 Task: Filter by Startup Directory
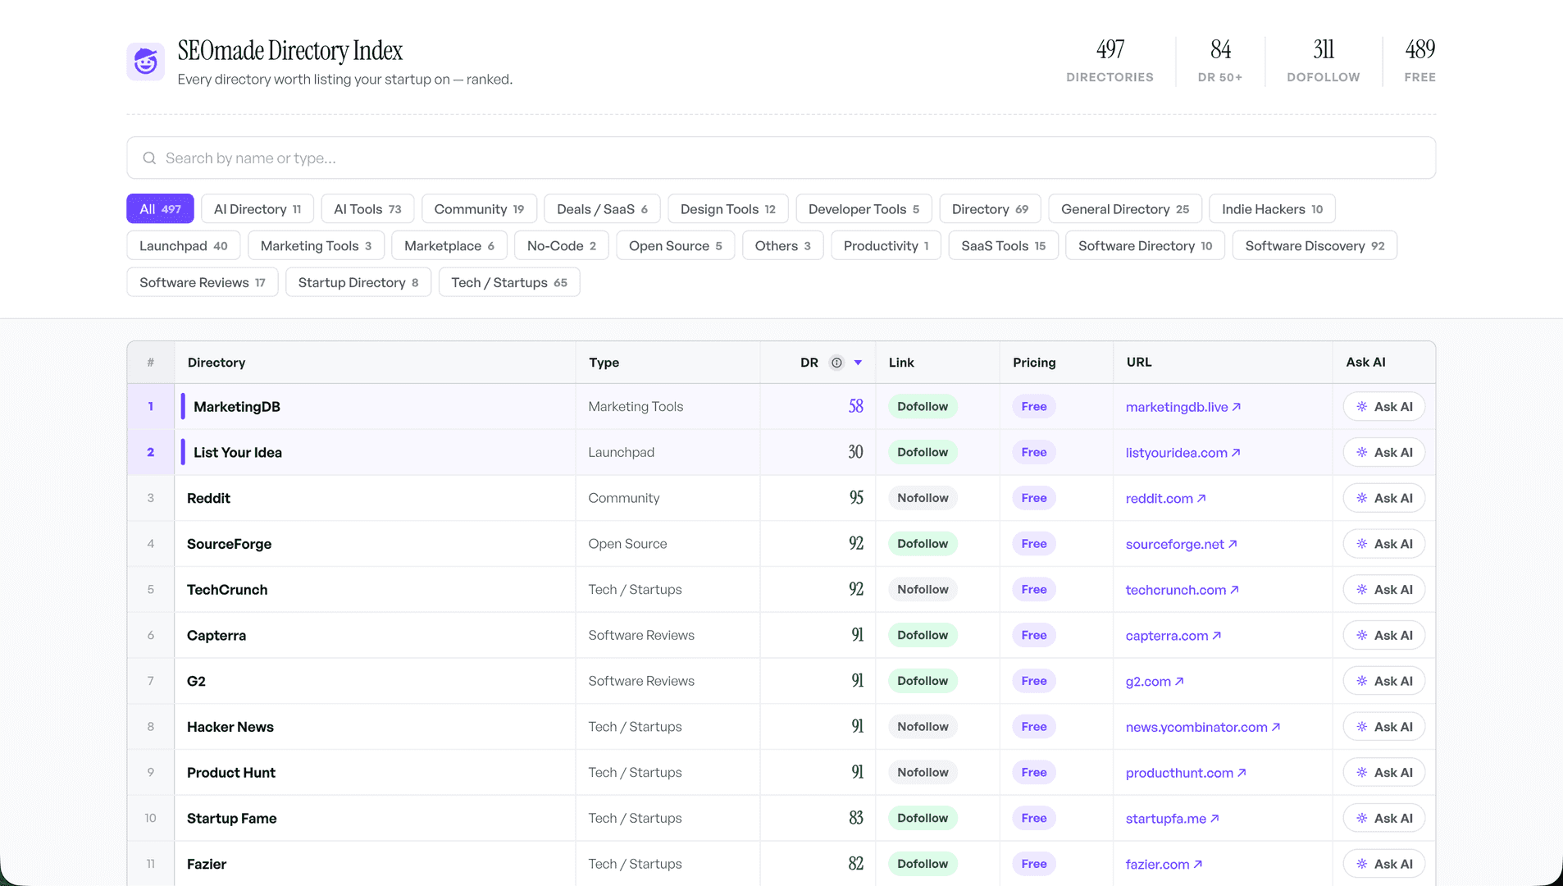[x=358, y=283]
